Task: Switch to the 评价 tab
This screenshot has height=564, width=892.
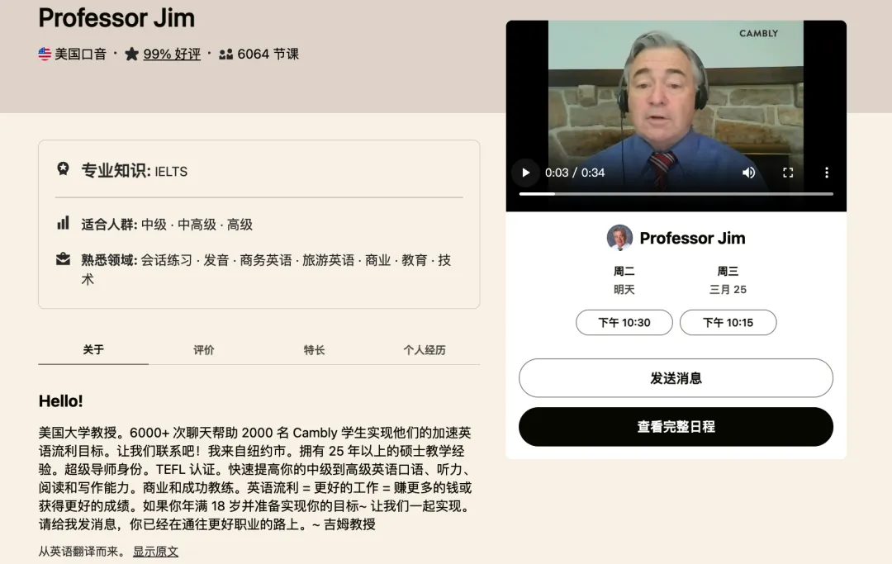Action: [204, 349]
